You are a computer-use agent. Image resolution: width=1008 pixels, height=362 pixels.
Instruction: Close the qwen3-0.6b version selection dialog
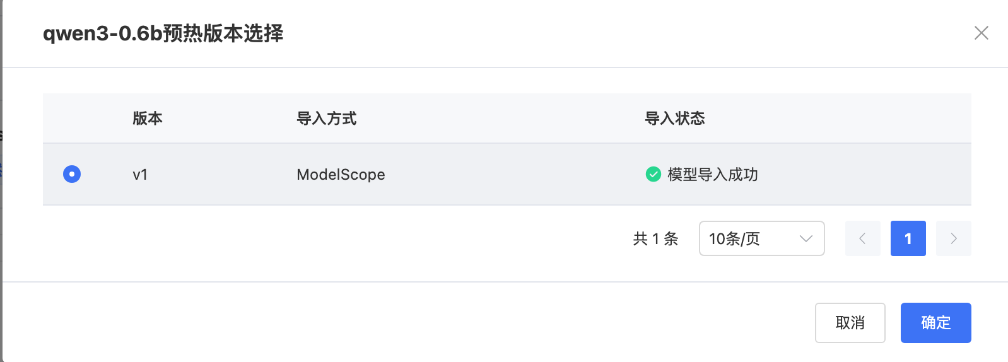click(981, 33)
